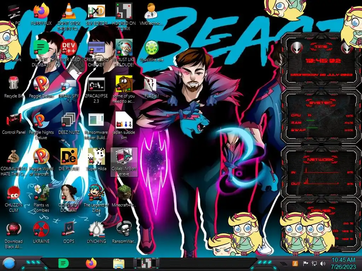The image size is (362, 271).
Task: Open File Explorer from the taskbar
Action: click(119, 264)
